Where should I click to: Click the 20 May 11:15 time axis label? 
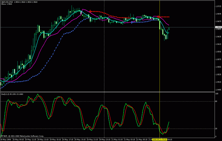31,140
